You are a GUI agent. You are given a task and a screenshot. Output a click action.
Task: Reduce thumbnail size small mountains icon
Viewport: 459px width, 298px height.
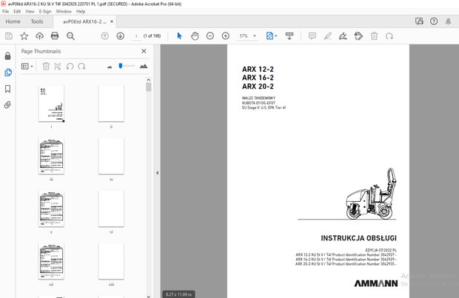[x=110, y=67]
